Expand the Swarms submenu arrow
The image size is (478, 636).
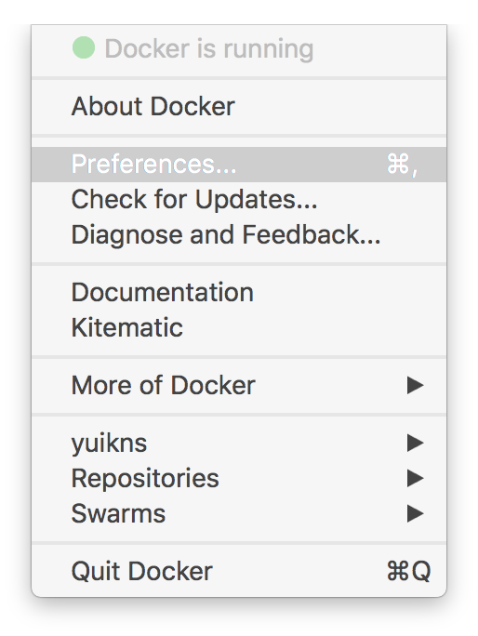coord(415,513)
